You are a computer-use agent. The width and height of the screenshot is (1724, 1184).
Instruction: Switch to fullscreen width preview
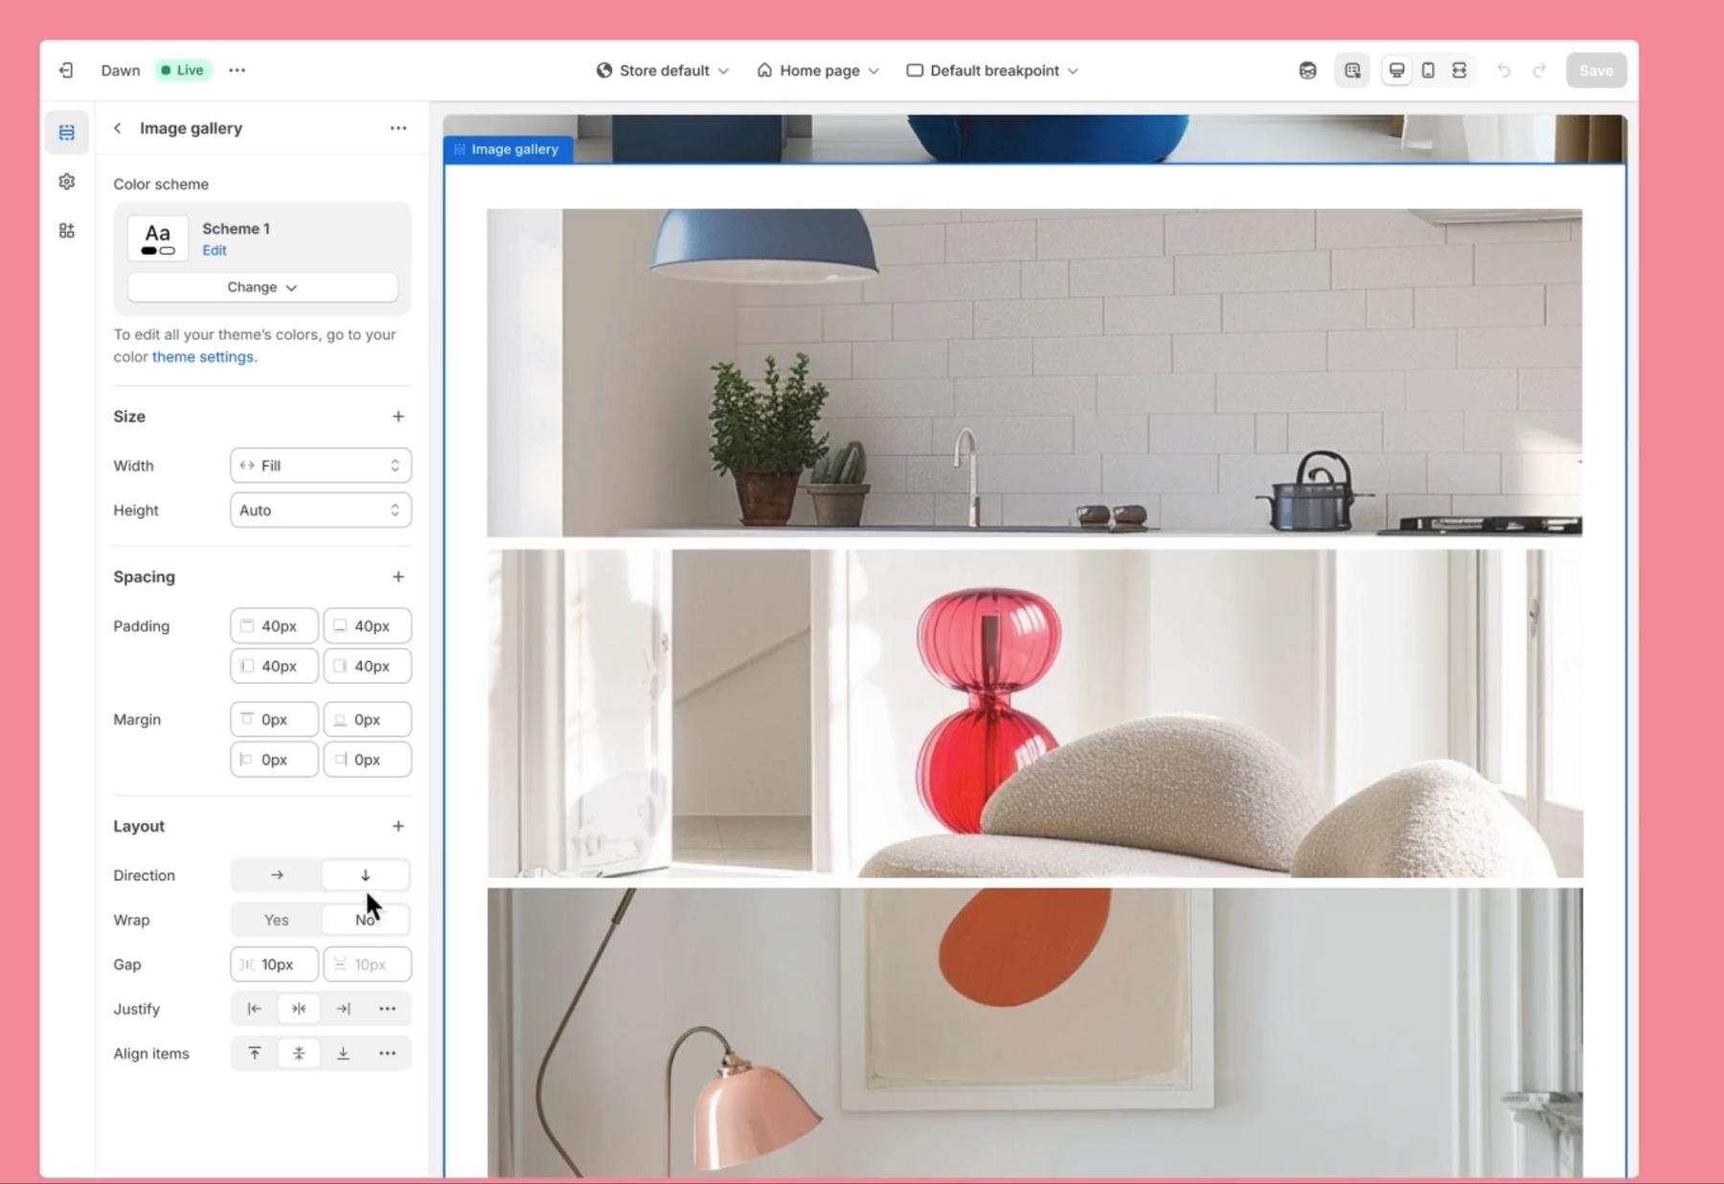1459,70
